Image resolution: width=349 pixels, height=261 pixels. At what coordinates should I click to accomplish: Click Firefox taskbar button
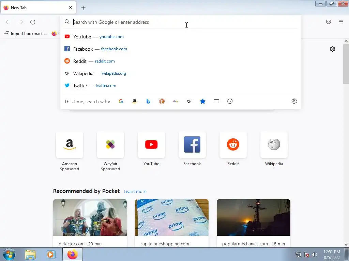click(73, 255)
